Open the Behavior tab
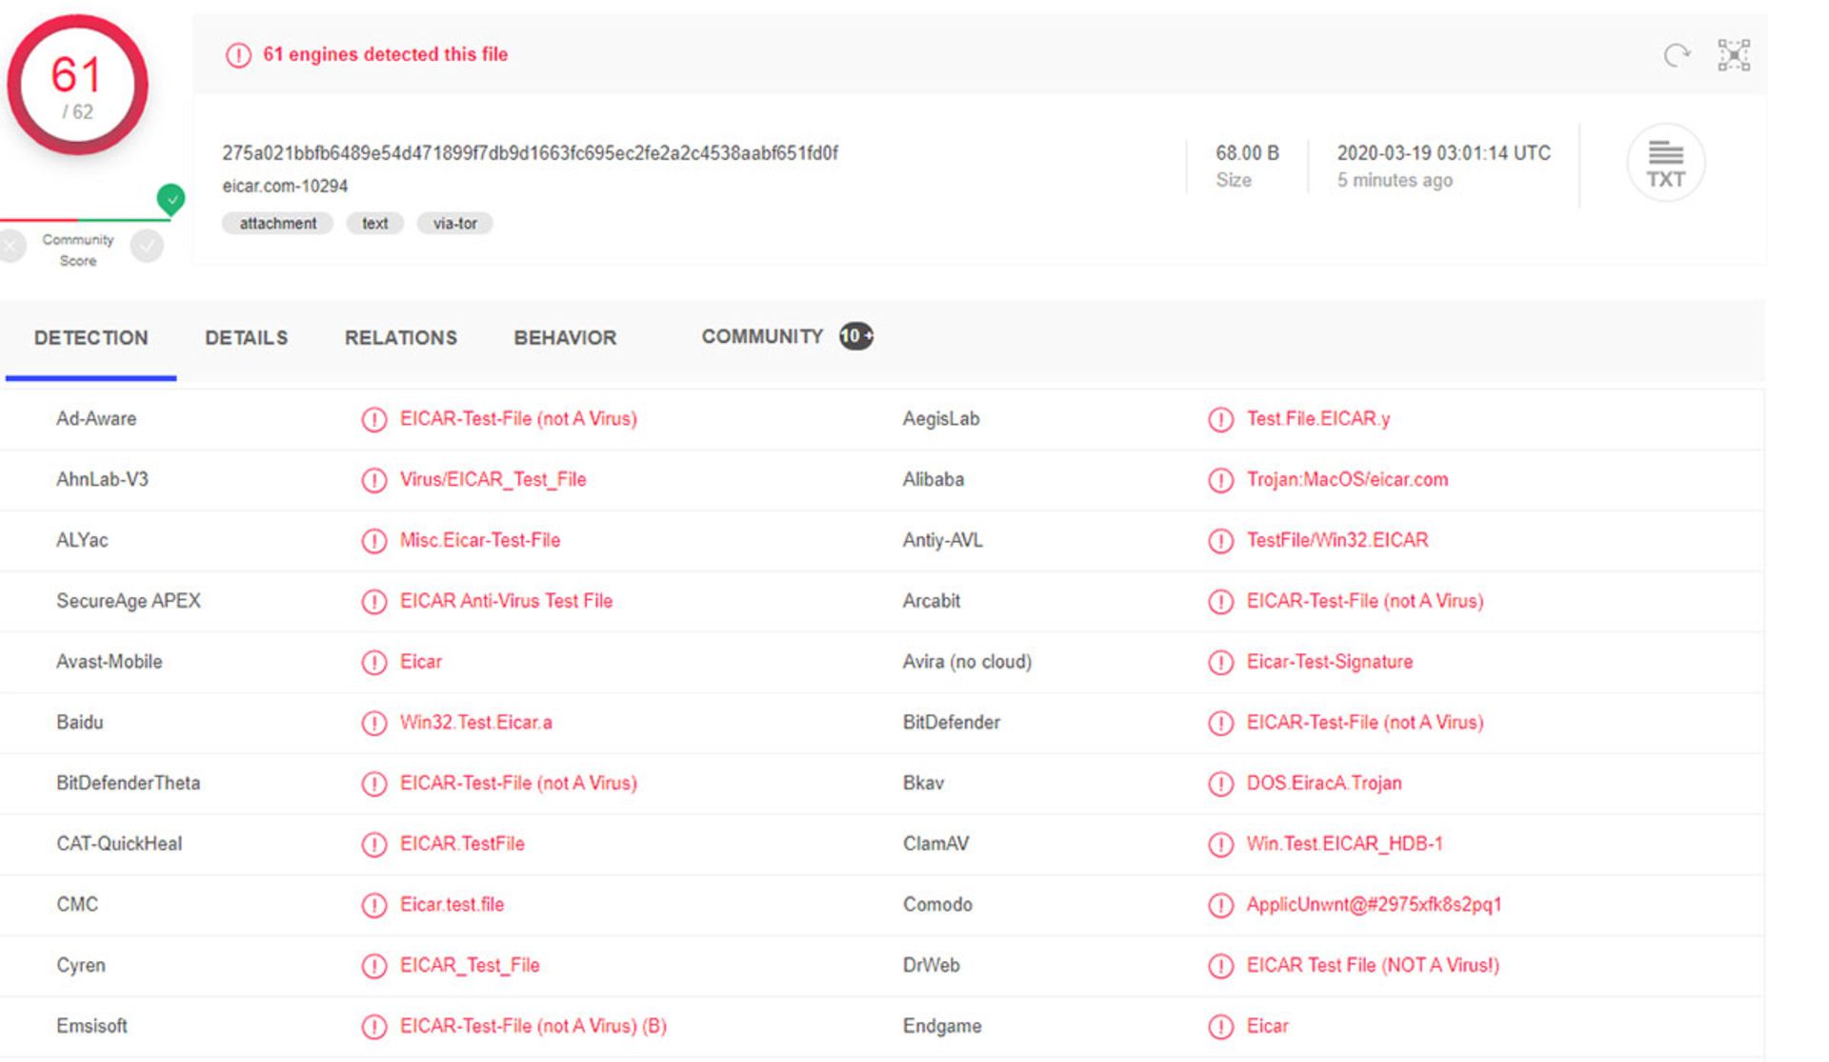 click(565, 338)
